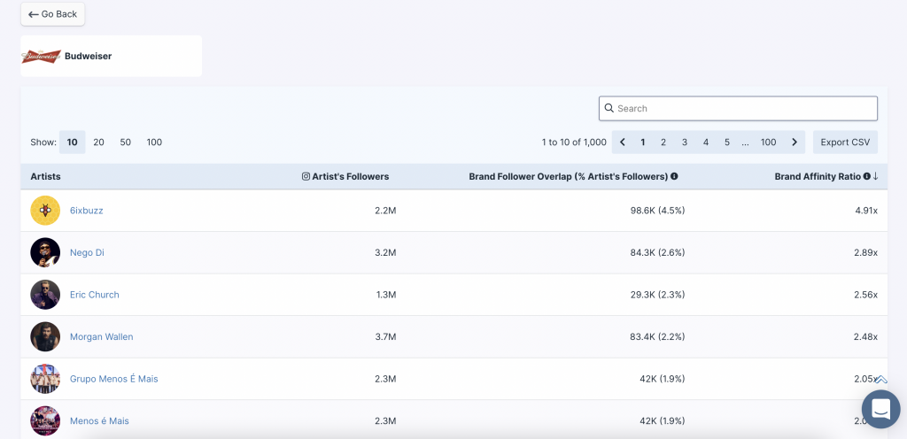
Task: Open the 6ixbuzz artist link
Action: (x=87, y=211)
